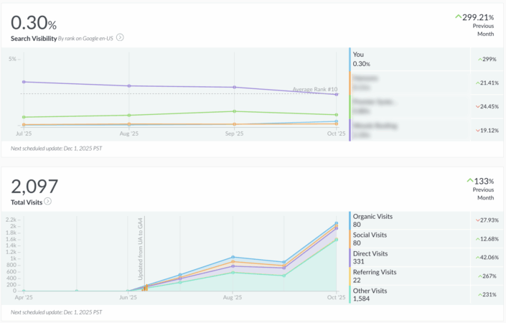Screen dimensions: 506x323
Task: Click the green up arrow beside 133%
Action: click(470, 180)
